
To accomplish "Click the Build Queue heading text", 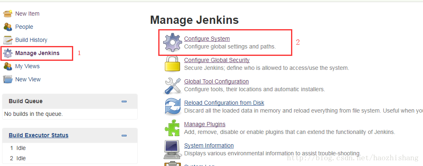I will 25,101.
